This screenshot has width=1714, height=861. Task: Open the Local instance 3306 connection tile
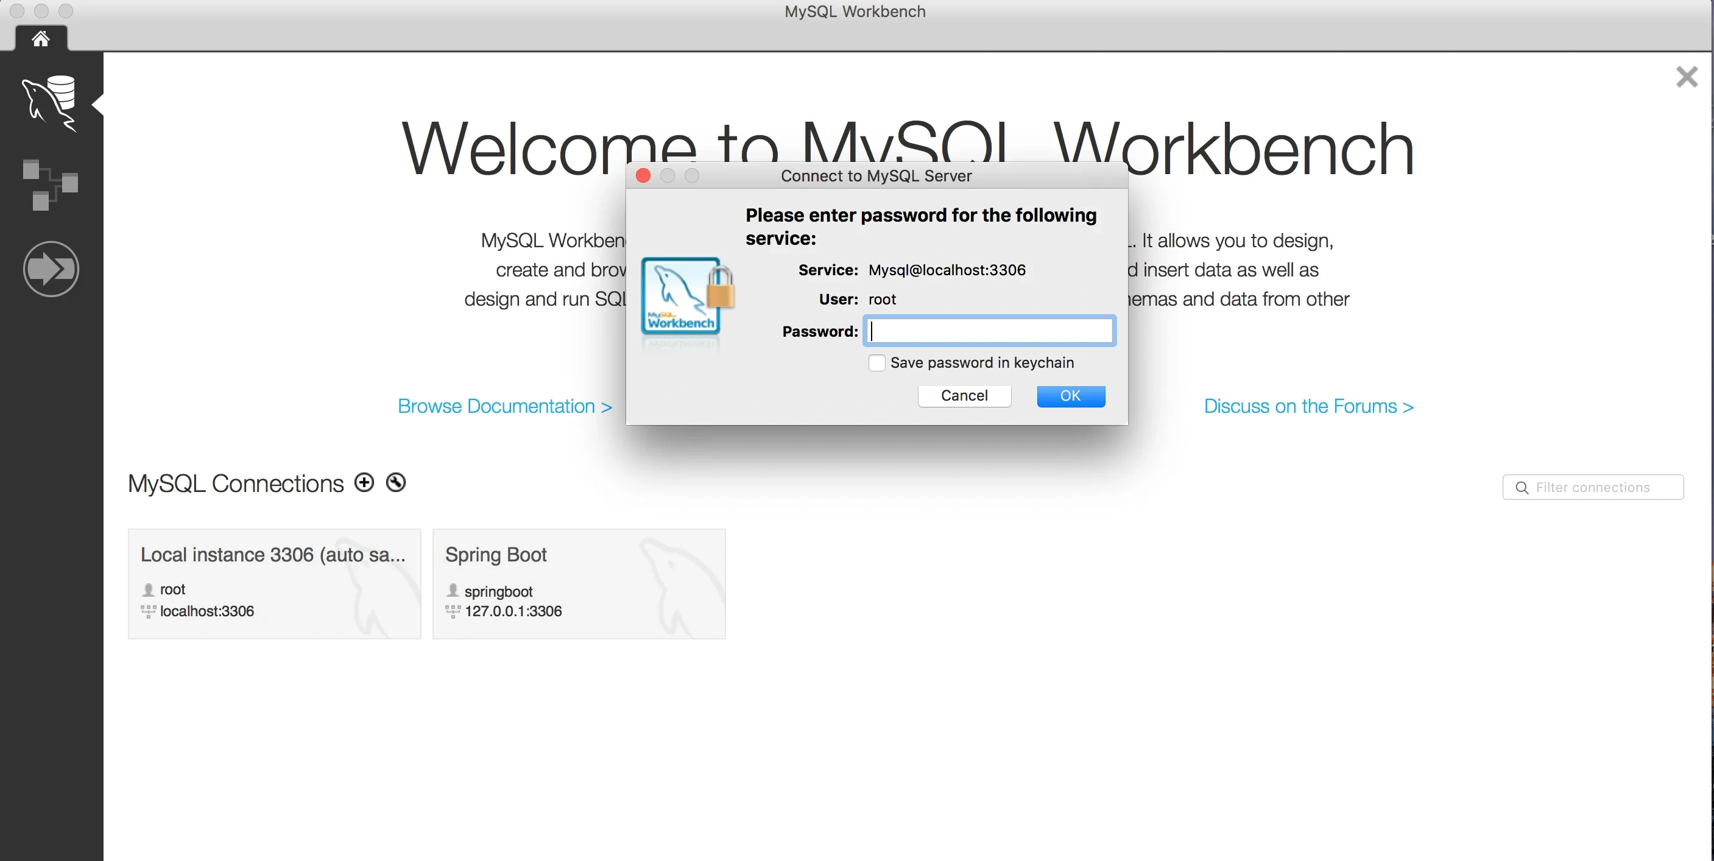click(x=274, y=583)
